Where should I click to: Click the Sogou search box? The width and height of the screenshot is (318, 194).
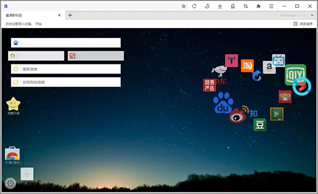96,56
